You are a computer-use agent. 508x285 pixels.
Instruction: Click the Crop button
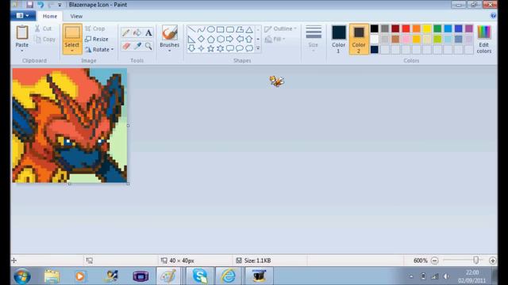(95, 28)
